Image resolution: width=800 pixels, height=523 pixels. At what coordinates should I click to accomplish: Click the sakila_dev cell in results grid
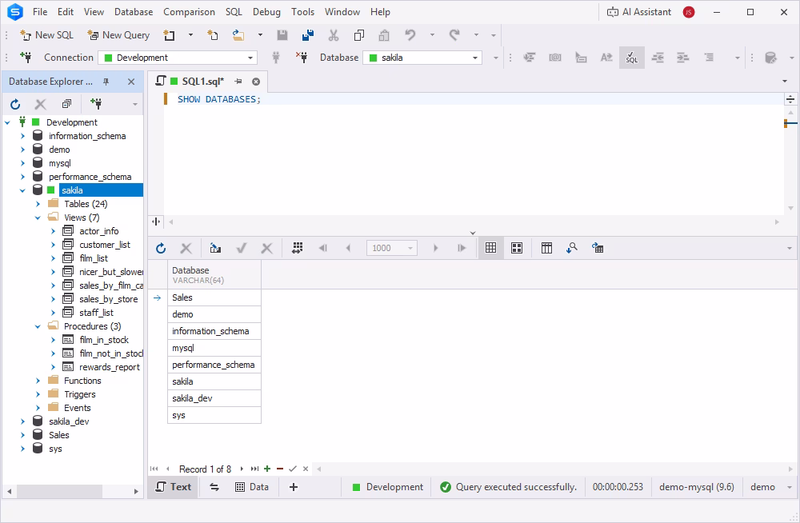tap(214, 398)
